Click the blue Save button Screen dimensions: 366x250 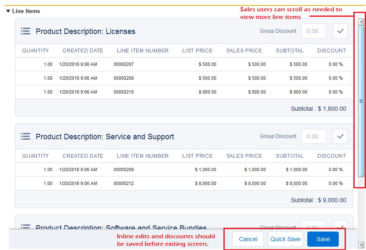tap(323, 239)
